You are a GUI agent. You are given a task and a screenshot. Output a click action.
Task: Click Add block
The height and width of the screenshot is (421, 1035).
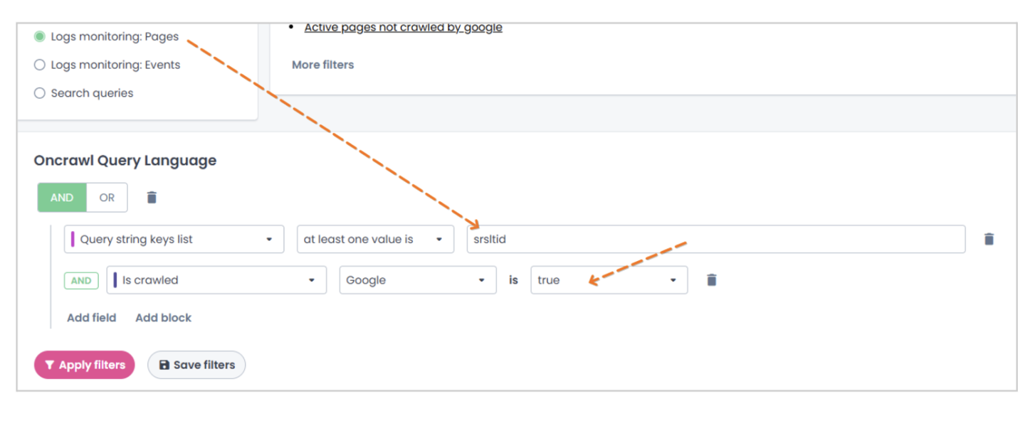pyautogui.click(x=163, y=318)
